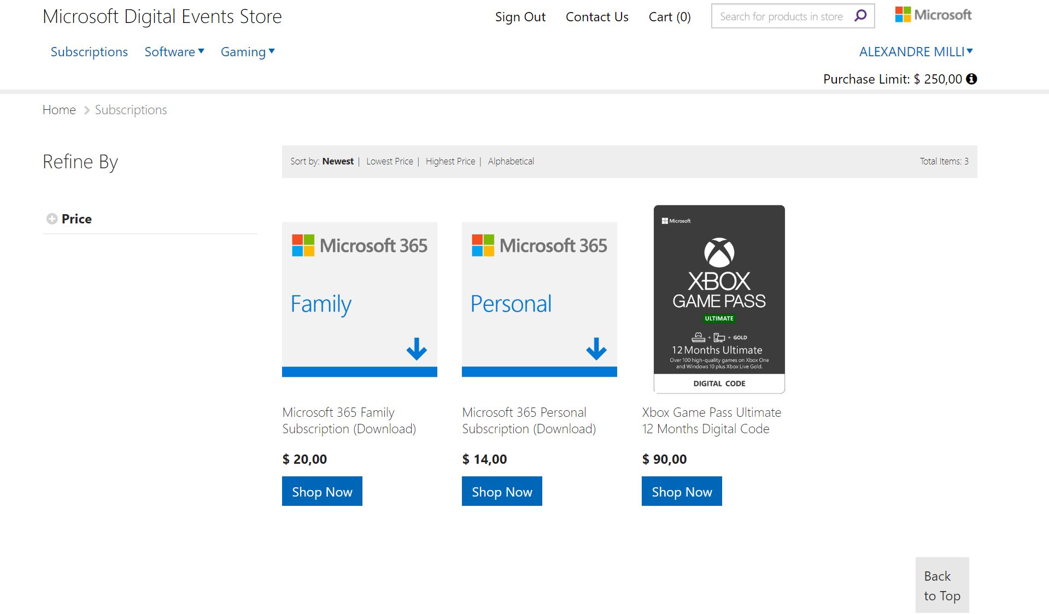Go to Home breadcrumb
This screenshot has height=614, width=1049.
59,109
